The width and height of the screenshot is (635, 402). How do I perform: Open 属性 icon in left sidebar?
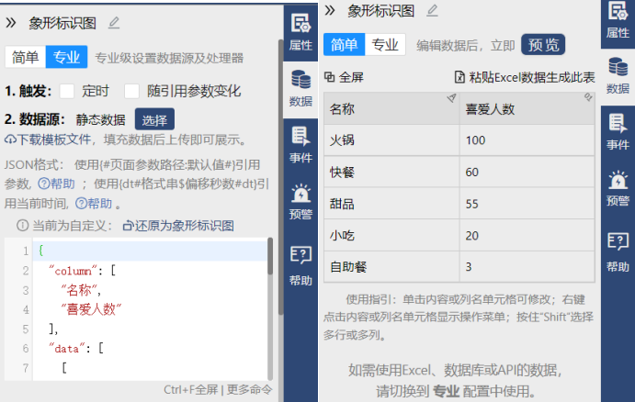[x=300, y=32]
